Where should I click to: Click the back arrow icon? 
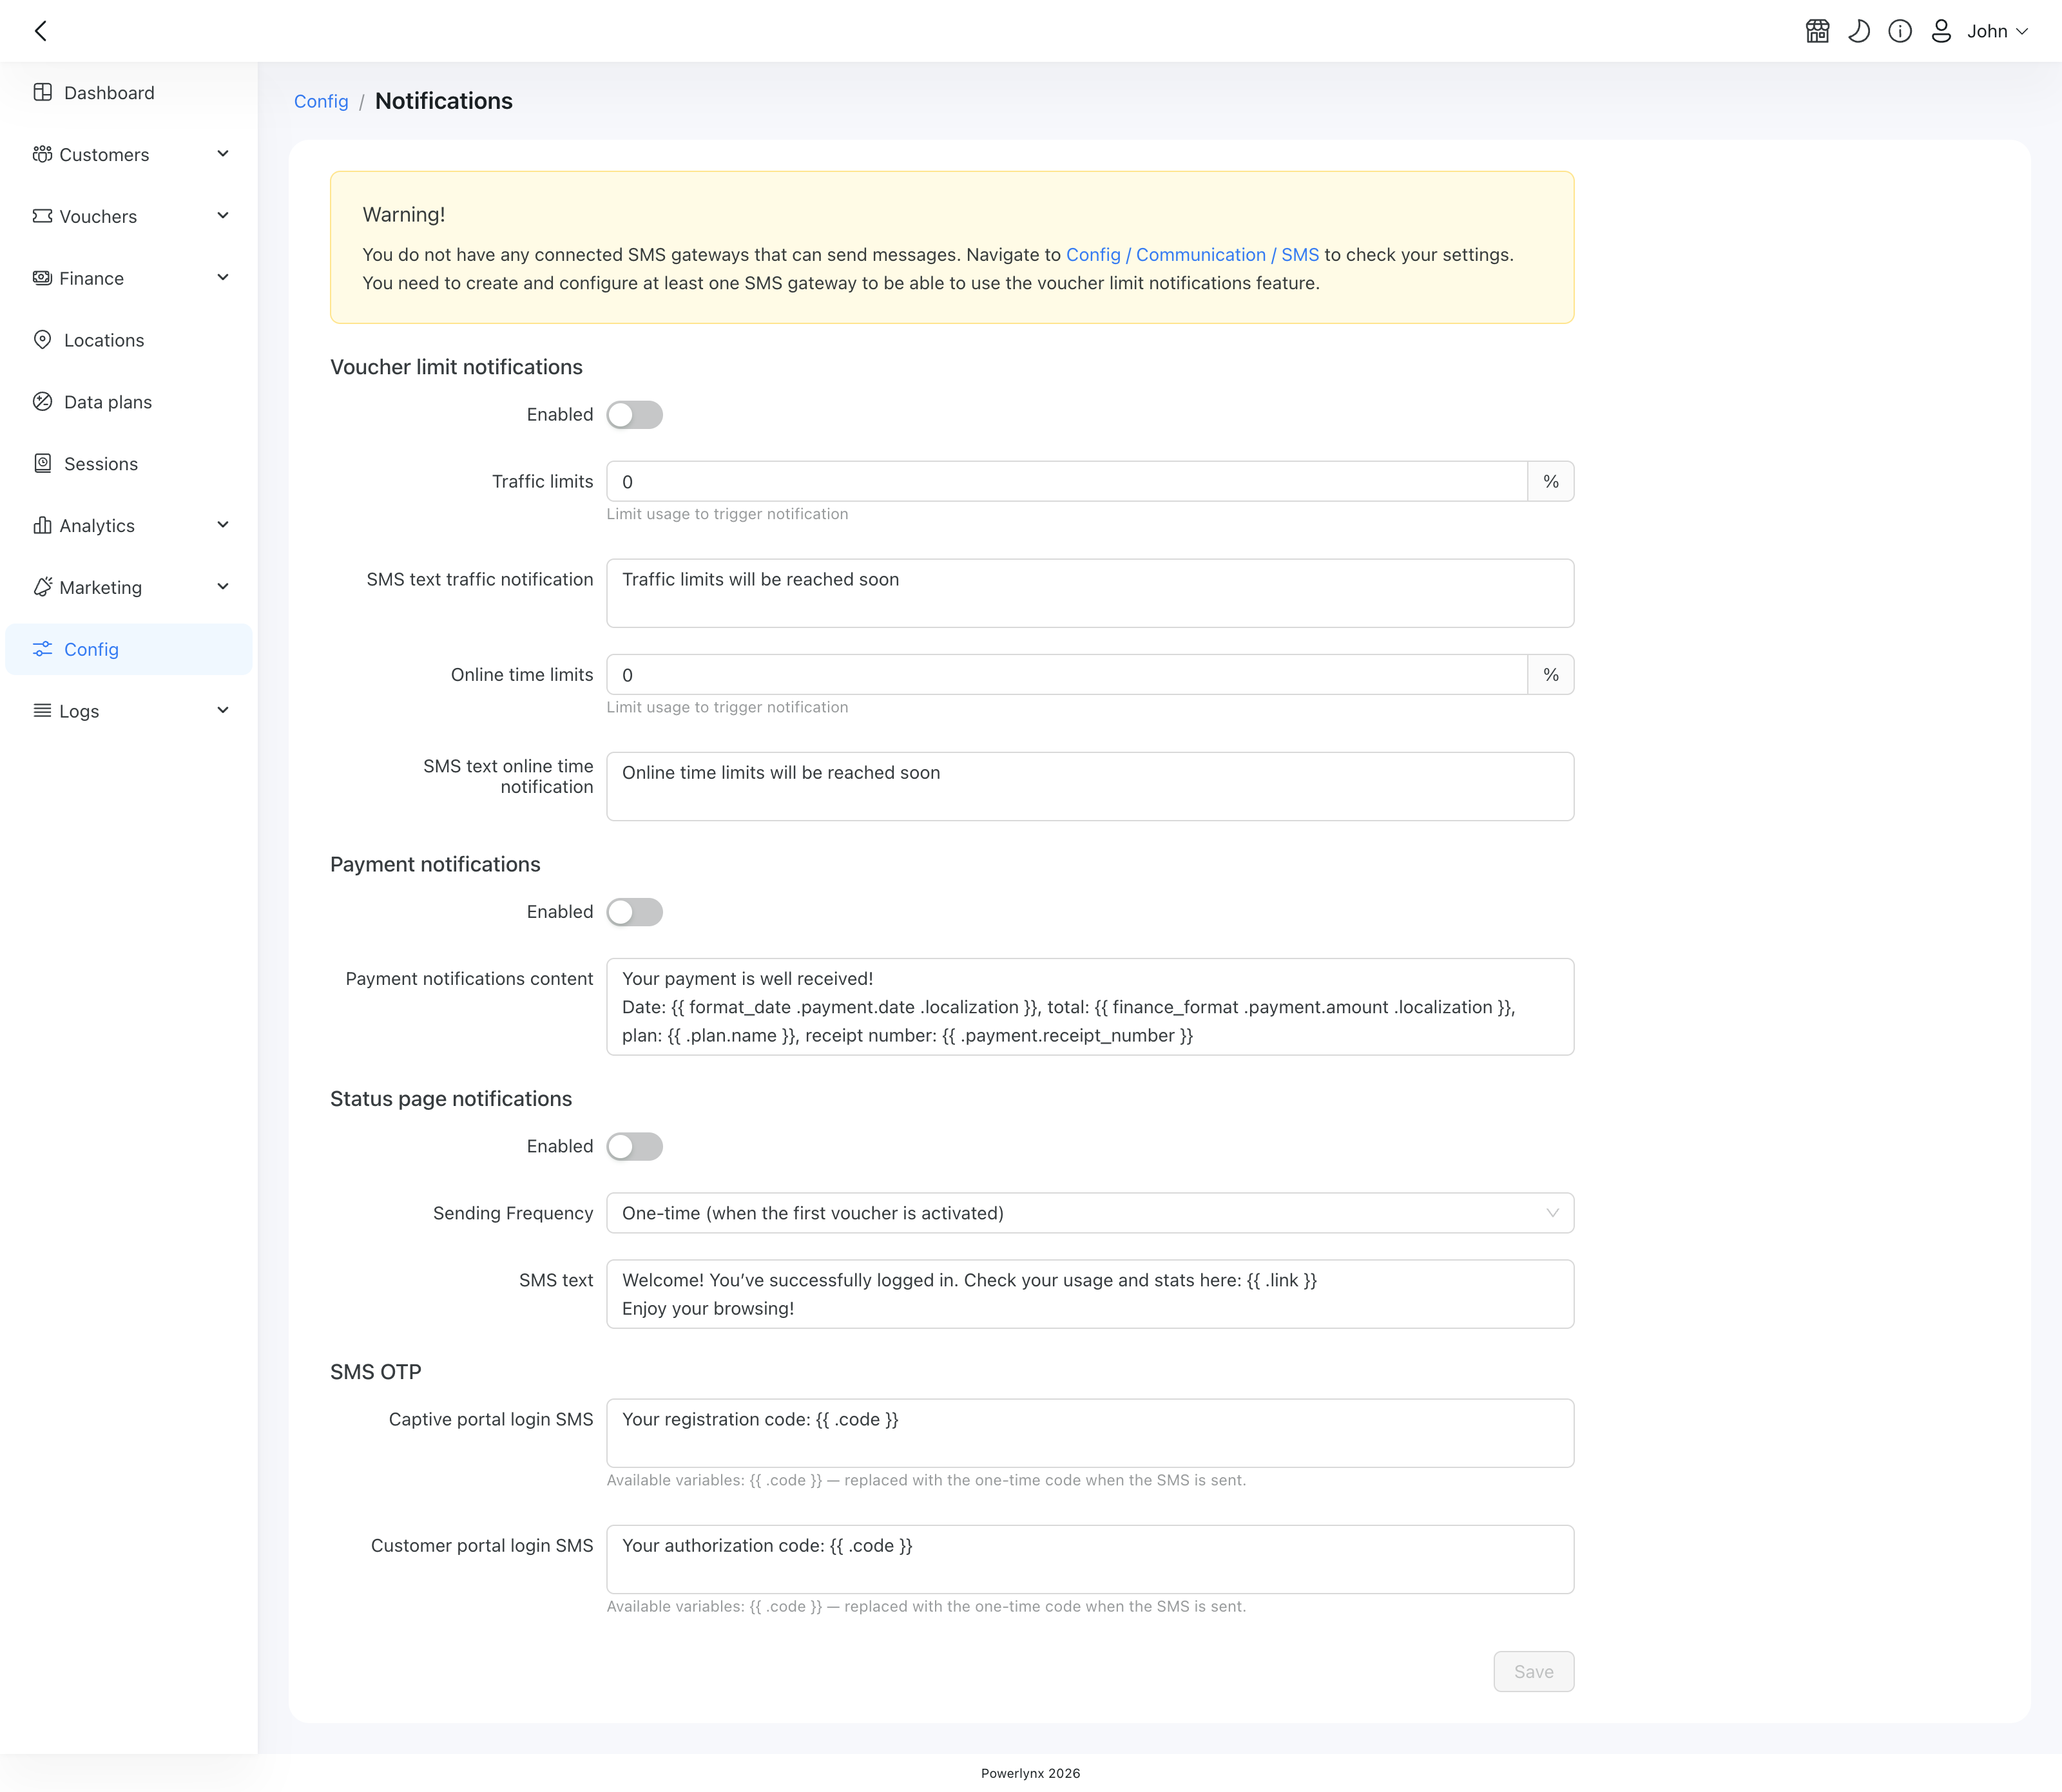click(x=41, y=31)
